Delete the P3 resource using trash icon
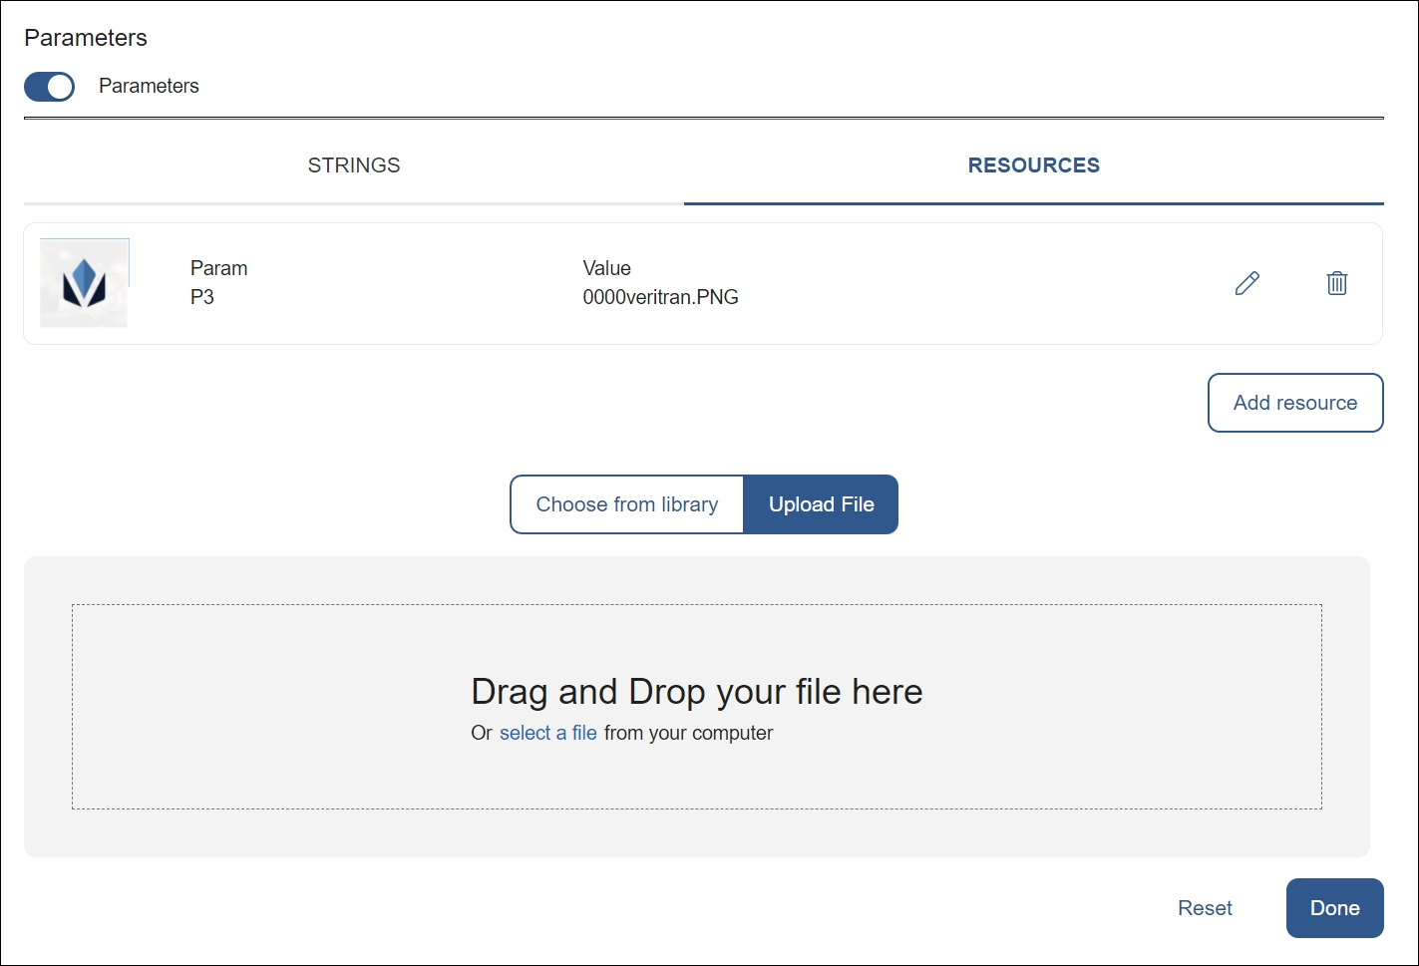 coord(1337,283)
